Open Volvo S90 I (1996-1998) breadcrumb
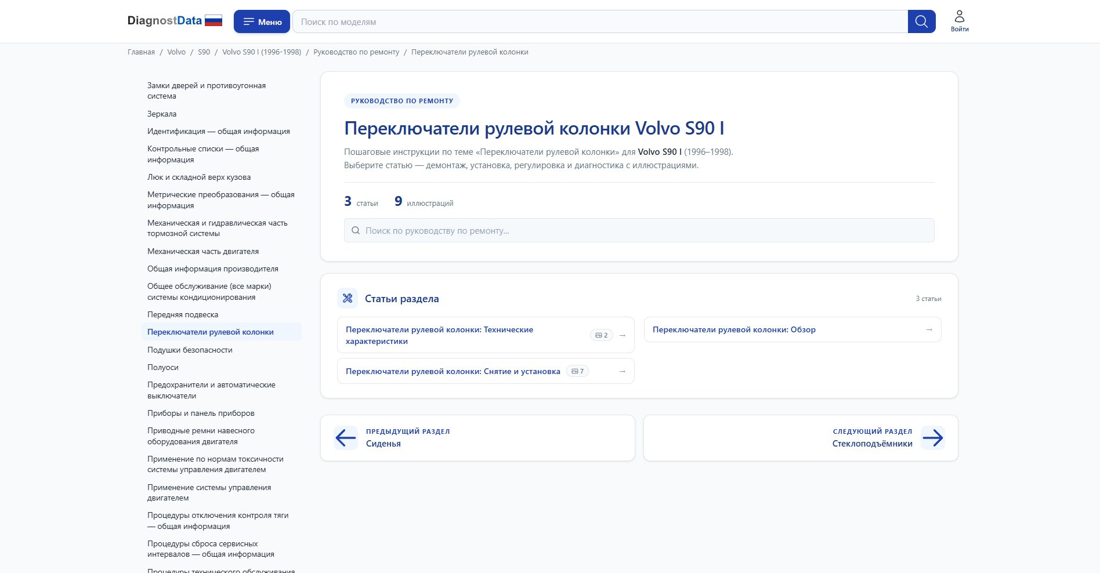The height and width of the screenshot is (573, 1100). pos(262,52)
